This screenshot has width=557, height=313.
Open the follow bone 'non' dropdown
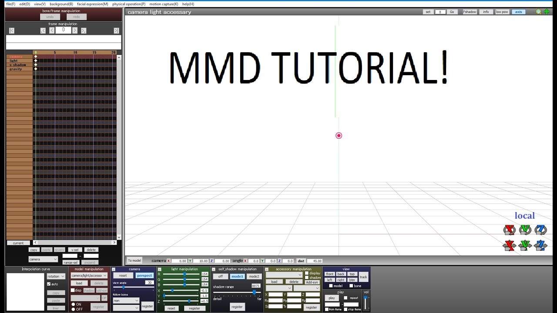(126, 300)
